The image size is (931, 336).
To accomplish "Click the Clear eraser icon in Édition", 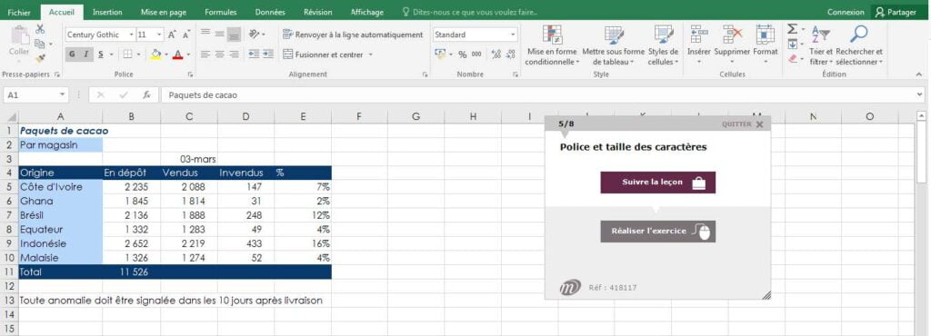I will tap(792, 59).
